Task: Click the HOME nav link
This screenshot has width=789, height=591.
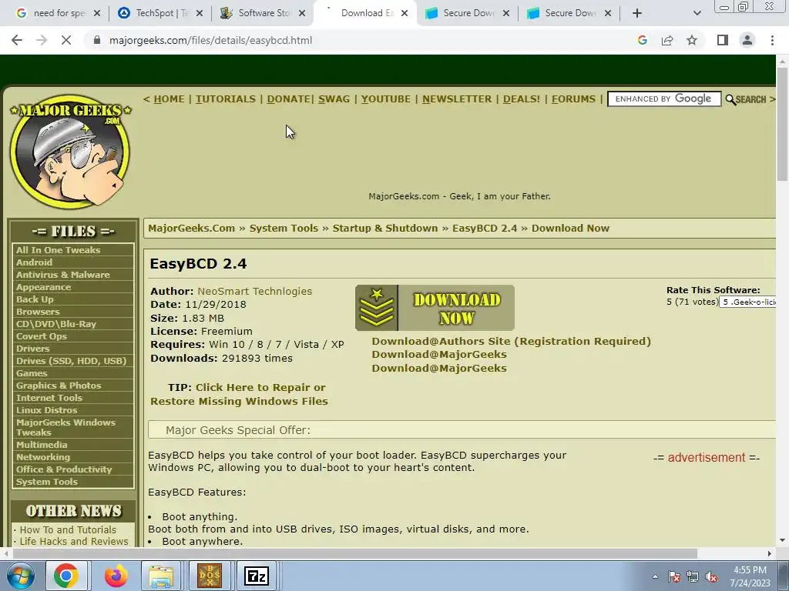Action: (169, 99)
